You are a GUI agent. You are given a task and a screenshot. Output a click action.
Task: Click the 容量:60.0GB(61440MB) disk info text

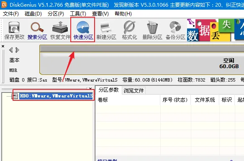pos(147,80)
